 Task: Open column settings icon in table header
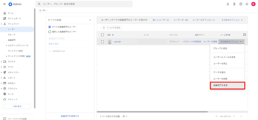pos(244,35)
